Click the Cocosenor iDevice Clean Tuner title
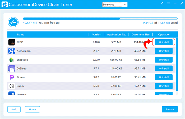This screenshot has height=119, width=185. tap(40, 4)
